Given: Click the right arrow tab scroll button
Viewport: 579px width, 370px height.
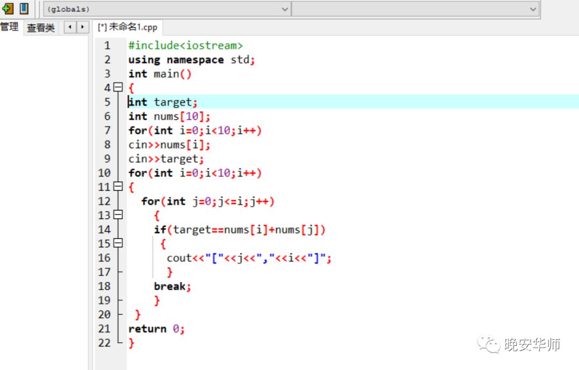Looking at the screenshot, I should (x=83, y=27).
